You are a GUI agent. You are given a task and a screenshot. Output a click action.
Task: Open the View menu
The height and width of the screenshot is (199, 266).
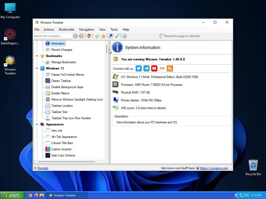102,30
